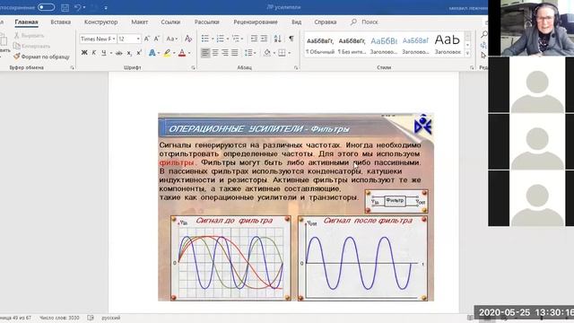
Task: Click the Borders icon
Action: [282, 53]
